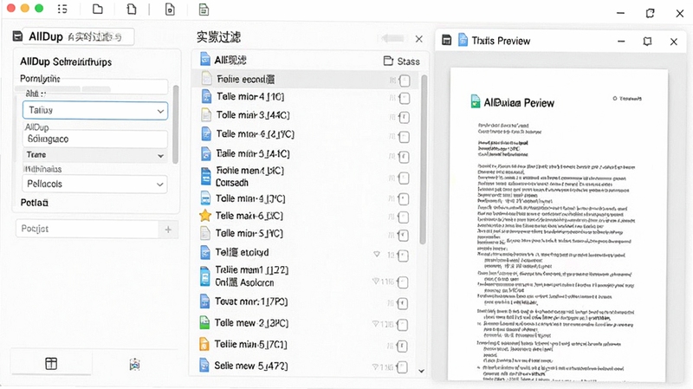Toggle checkbox on Selie mew 5 row
This screenshot has height=389, width=693.
click(x=402, y=366)
